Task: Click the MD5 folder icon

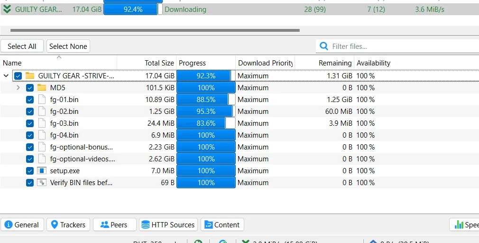Action: click(42, 88)
